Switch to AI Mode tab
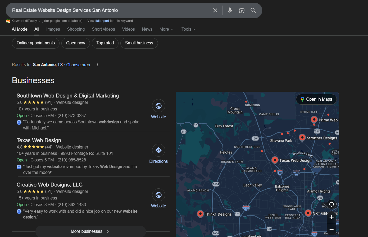 (20, 29)
